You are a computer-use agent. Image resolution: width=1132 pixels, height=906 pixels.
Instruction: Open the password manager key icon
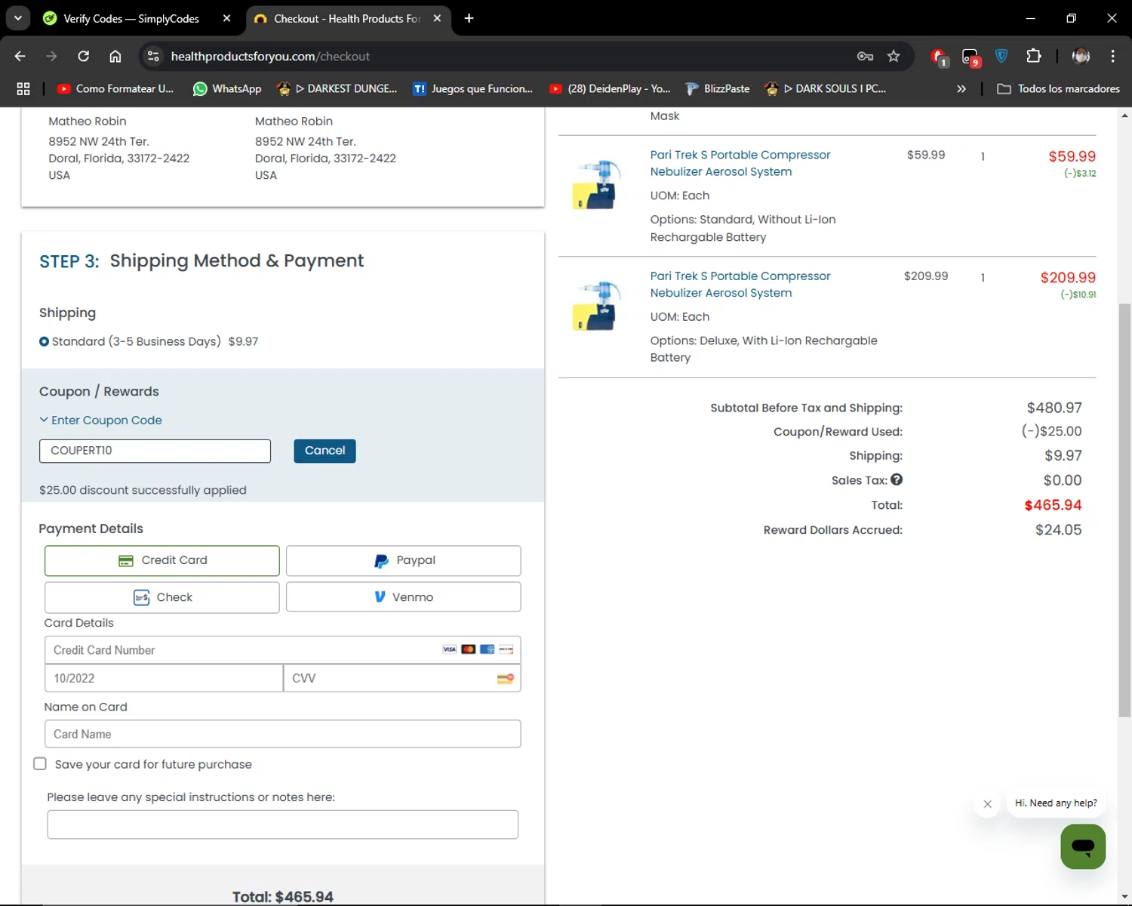865,57
